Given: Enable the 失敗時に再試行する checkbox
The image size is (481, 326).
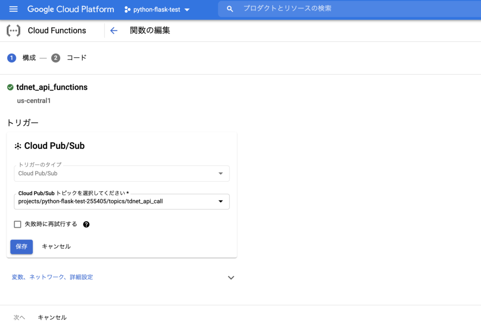Looking at the screenshot, I should pyautogui.click(x=17, y=225).
